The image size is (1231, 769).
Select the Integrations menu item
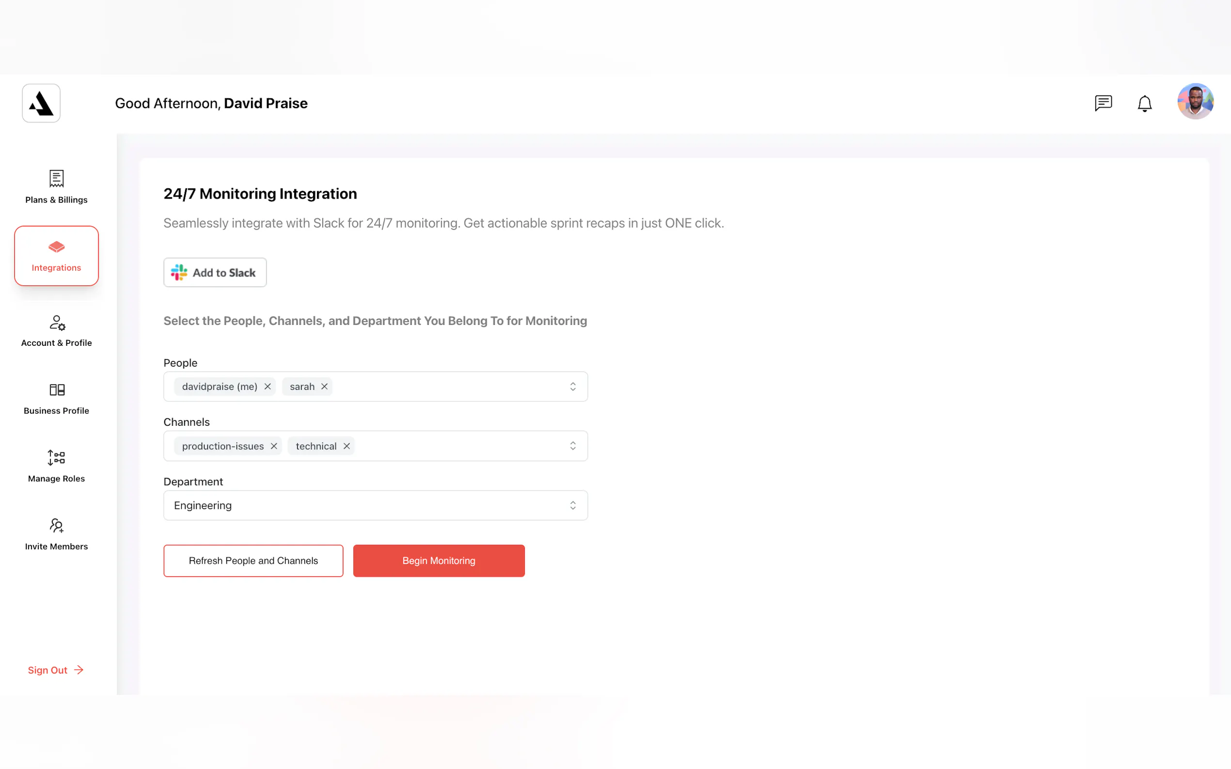pos(57,256)
